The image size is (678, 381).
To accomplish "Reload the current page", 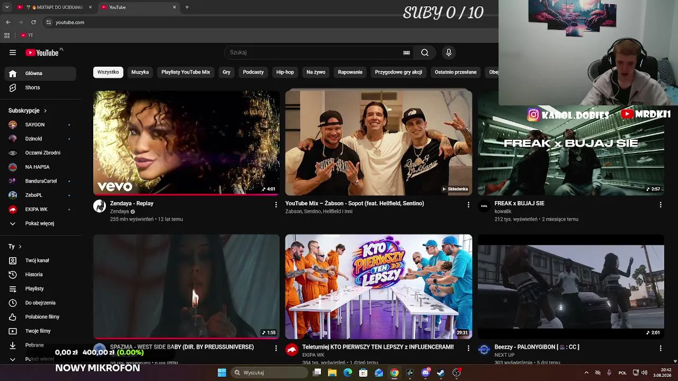I will tap(33, 22).
